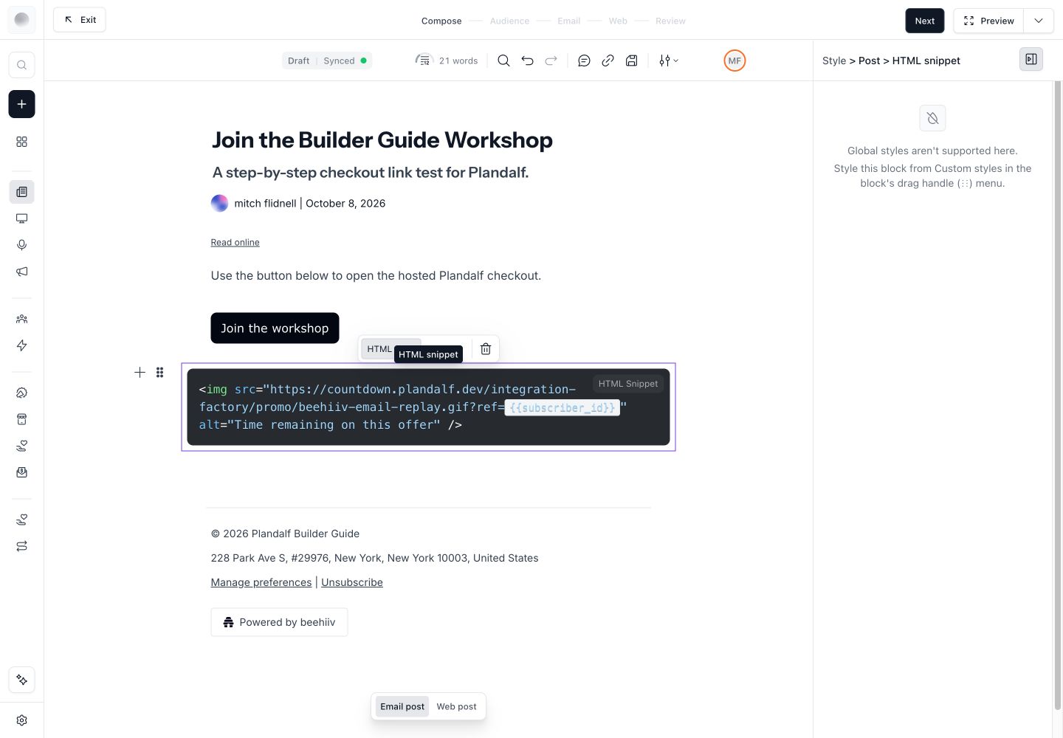Click the save disk icon in toolbar
This screenshot has height=738, width=1063.
(x=631, y=61)
